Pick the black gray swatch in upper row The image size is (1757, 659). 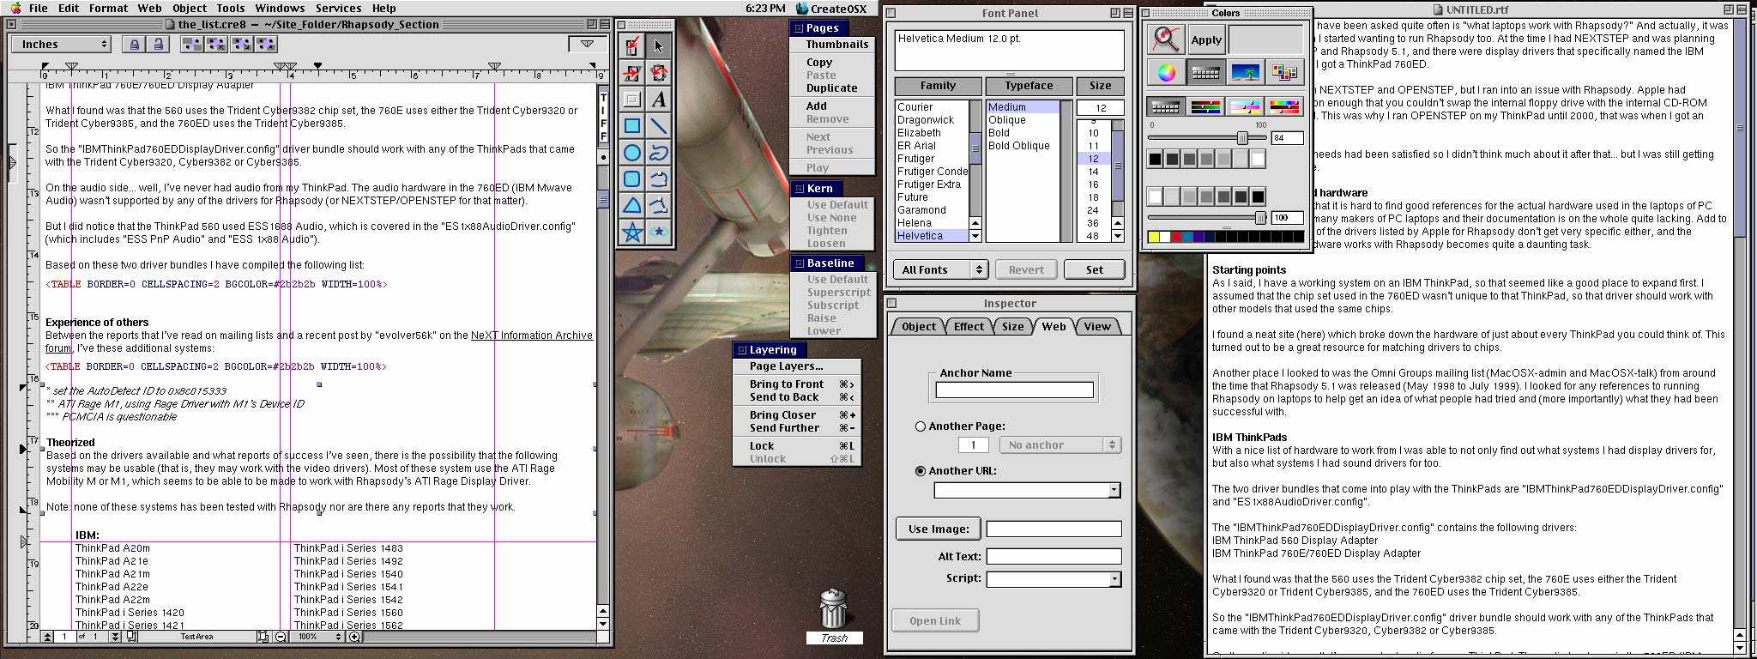tap(1155, 159)
